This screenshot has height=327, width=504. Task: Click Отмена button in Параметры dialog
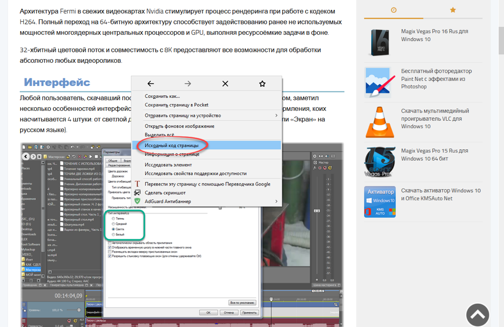click(229, 312)
